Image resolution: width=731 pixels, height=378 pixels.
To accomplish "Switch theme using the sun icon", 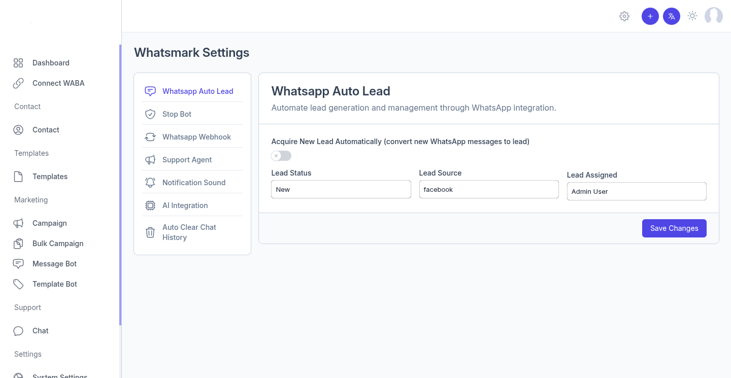I will click(692, 16).
